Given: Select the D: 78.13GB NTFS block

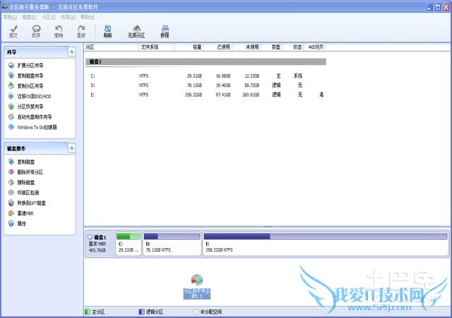Looking at the screenshot, I should coord(172,244).
